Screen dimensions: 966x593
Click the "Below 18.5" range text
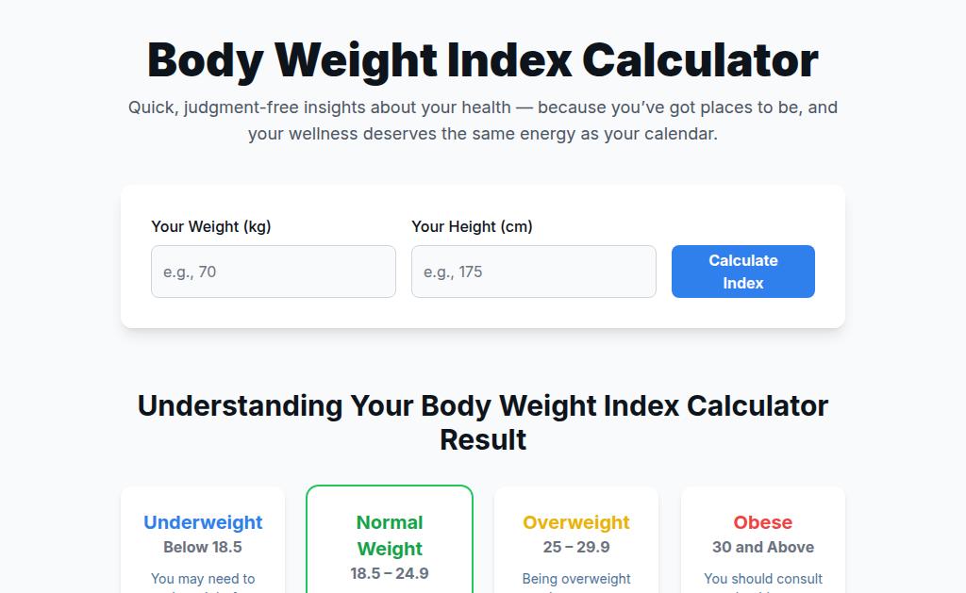click(203, 547)
